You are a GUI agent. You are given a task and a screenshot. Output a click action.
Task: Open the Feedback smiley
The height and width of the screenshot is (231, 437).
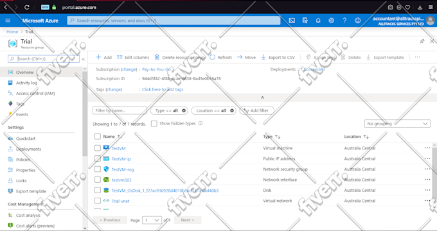pyautogui.click(x=357, y=21)
